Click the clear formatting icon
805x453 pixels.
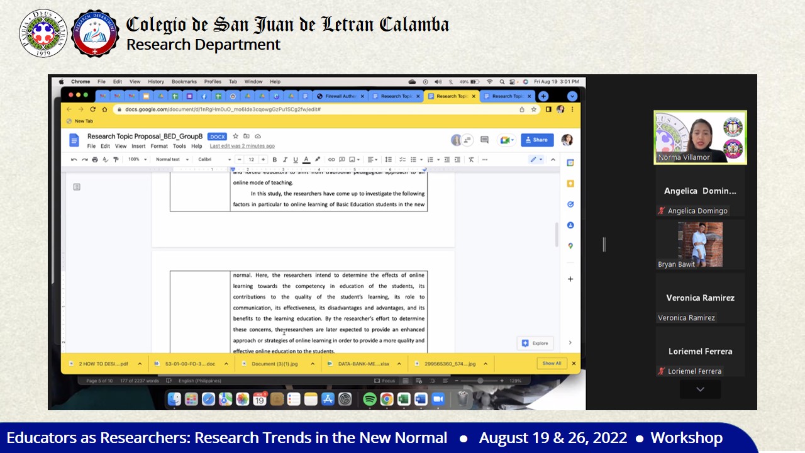coord(470,160)
